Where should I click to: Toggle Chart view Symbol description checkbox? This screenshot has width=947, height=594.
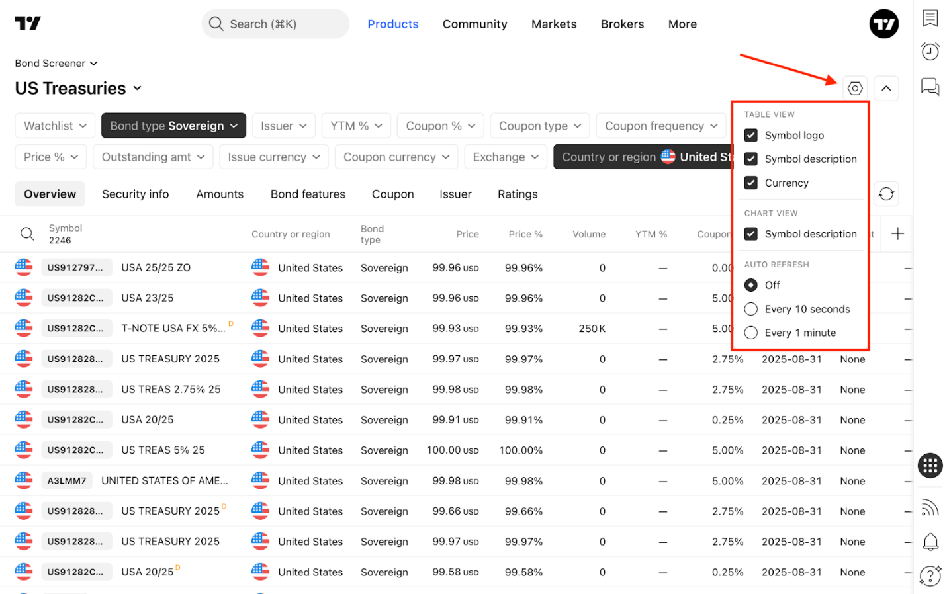(x=750, y=233)
